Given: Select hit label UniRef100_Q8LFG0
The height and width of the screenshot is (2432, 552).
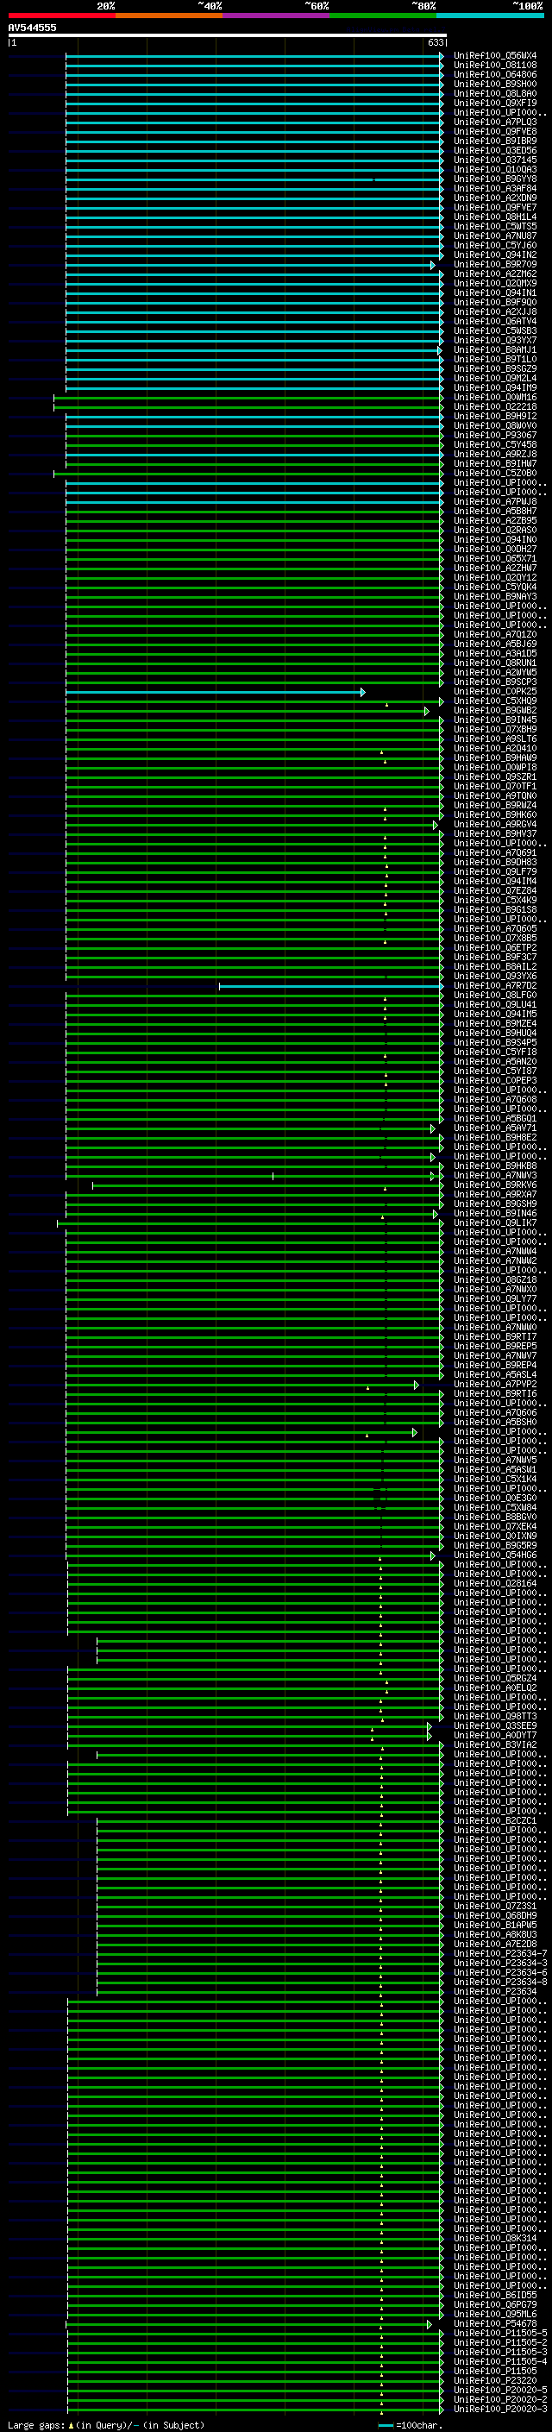Looking at the screenshot, I should click(x=495, y=995).
